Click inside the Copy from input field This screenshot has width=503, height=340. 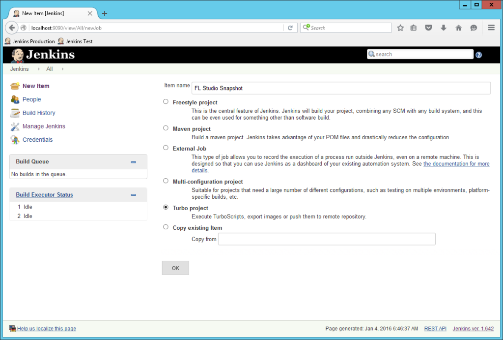(x=327, y=239)
